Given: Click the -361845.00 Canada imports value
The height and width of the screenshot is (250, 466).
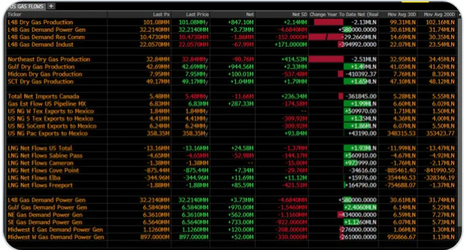Looking at the screenshot, I should [360, 96].
